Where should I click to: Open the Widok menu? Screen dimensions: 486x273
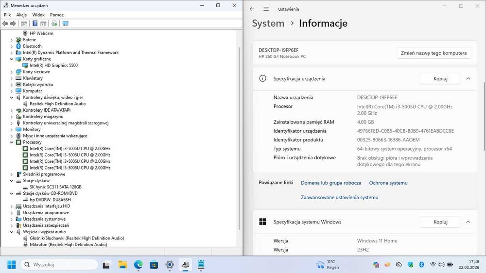click(x=38, y=15)
